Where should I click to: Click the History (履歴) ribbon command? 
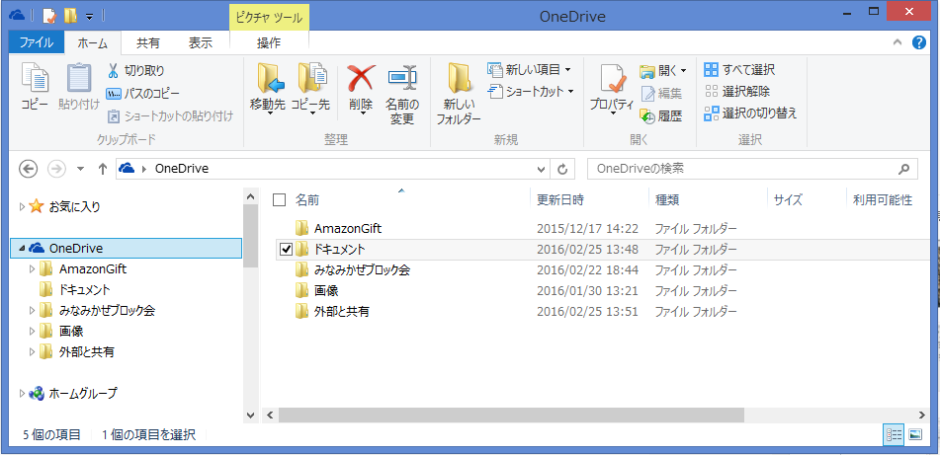[661, 115]
